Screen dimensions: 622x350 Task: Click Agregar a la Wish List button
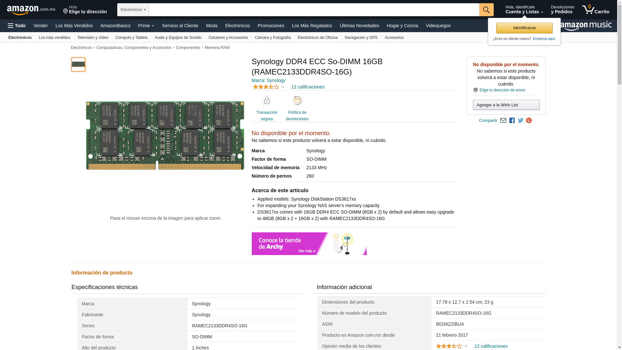[x=506, y=105]
